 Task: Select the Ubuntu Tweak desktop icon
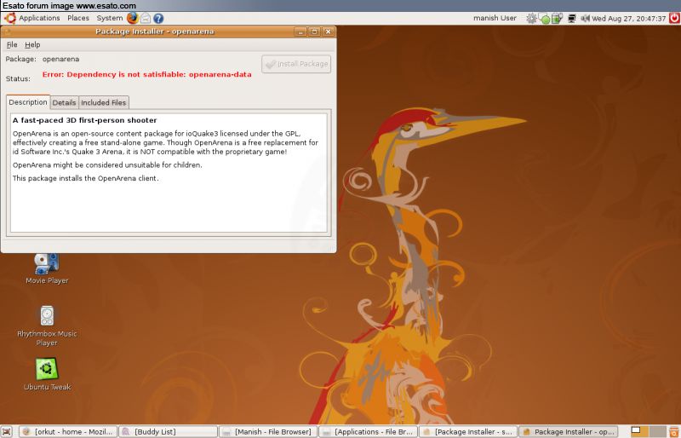(47, 374)
